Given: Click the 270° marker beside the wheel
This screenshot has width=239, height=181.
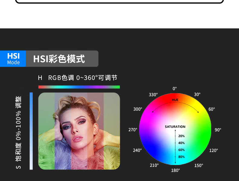Looking at the screenshot, I should pyautogui.click(x=133, y=130).
